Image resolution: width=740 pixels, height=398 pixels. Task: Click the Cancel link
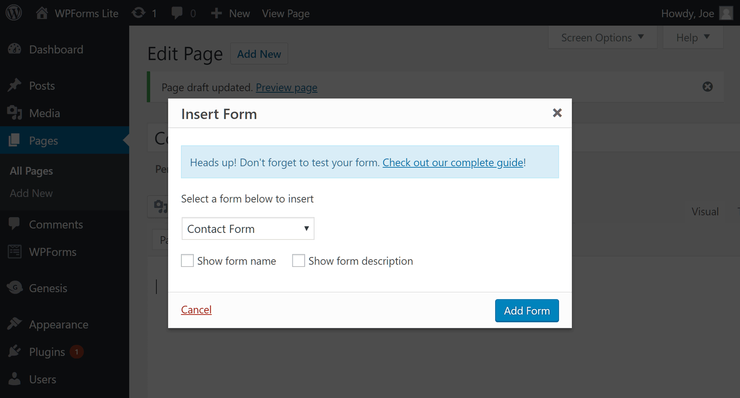coord(196,310)
